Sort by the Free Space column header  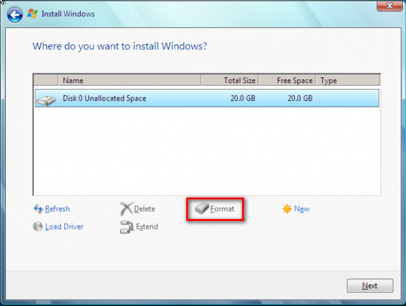pyautogui.click(x=287, y=80)
